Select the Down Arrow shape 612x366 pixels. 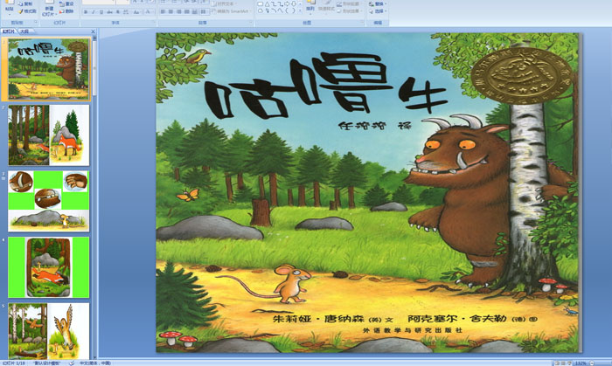pyautogui.click(x=294, y=3)
